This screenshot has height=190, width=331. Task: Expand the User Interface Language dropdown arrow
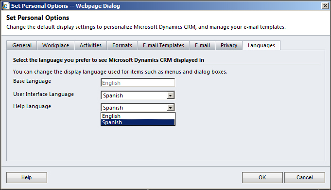click(170, 95)
